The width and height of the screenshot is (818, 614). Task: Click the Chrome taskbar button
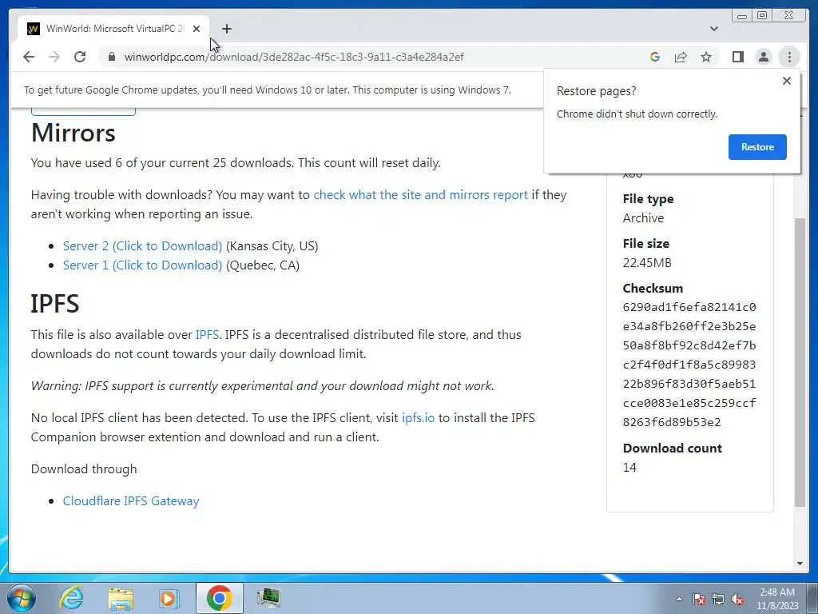click(x=219, y=598)
